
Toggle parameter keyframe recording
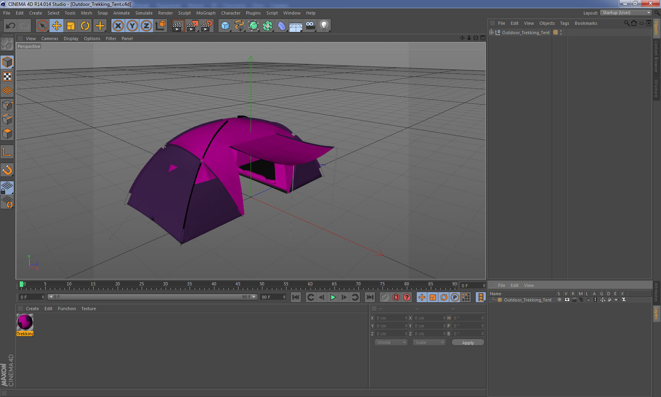coord(455,297)
